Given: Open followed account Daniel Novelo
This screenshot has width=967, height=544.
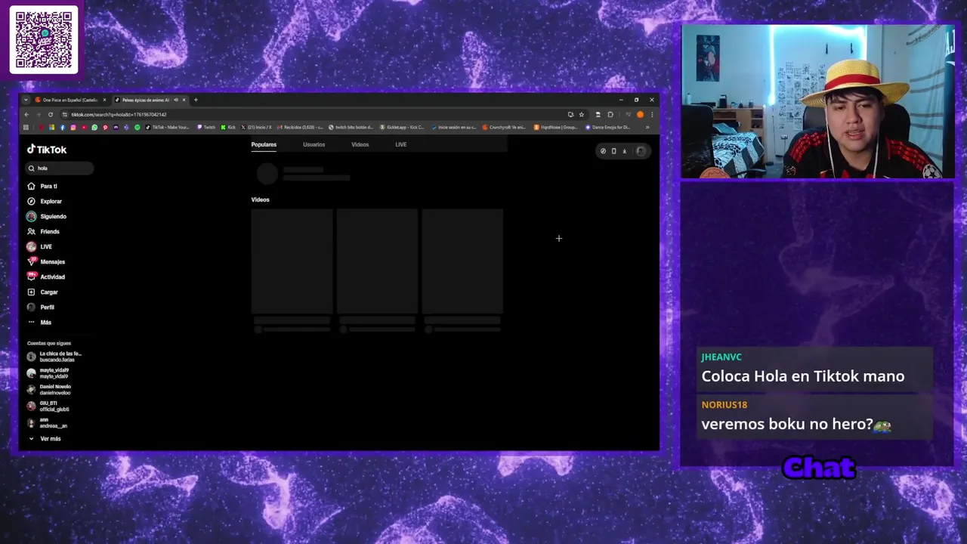Looking at the screenshot, I should [x=49, y=390].
